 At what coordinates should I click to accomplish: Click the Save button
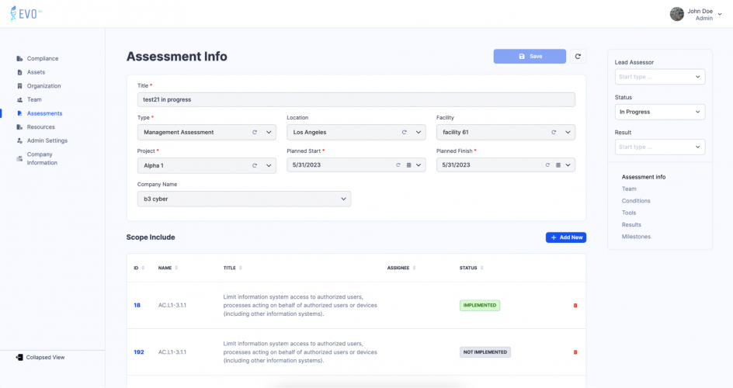(x=530, y=57)
